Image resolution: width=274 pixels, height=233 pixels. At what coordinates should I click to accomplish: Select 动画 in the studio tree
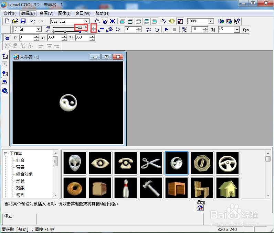20,195
